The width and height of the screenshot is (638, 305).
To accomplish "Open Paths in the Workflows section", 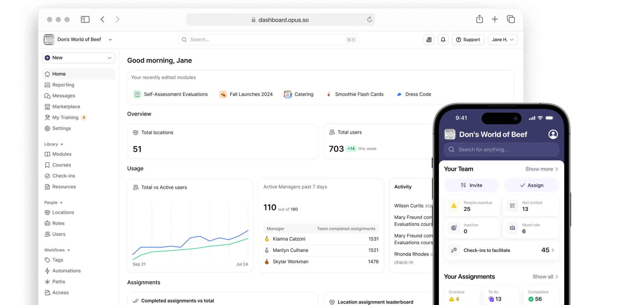I will (78, 281).
